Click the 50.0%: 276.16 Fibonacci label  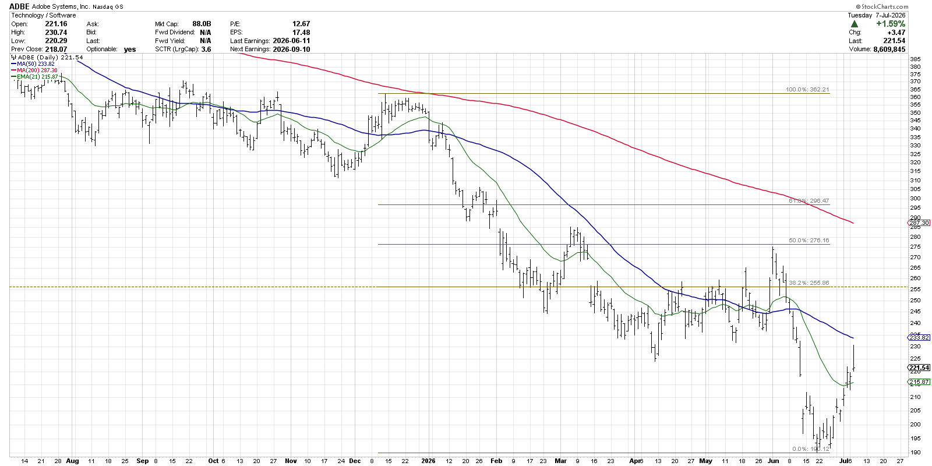pyautogui.click(x=809, y=241)
